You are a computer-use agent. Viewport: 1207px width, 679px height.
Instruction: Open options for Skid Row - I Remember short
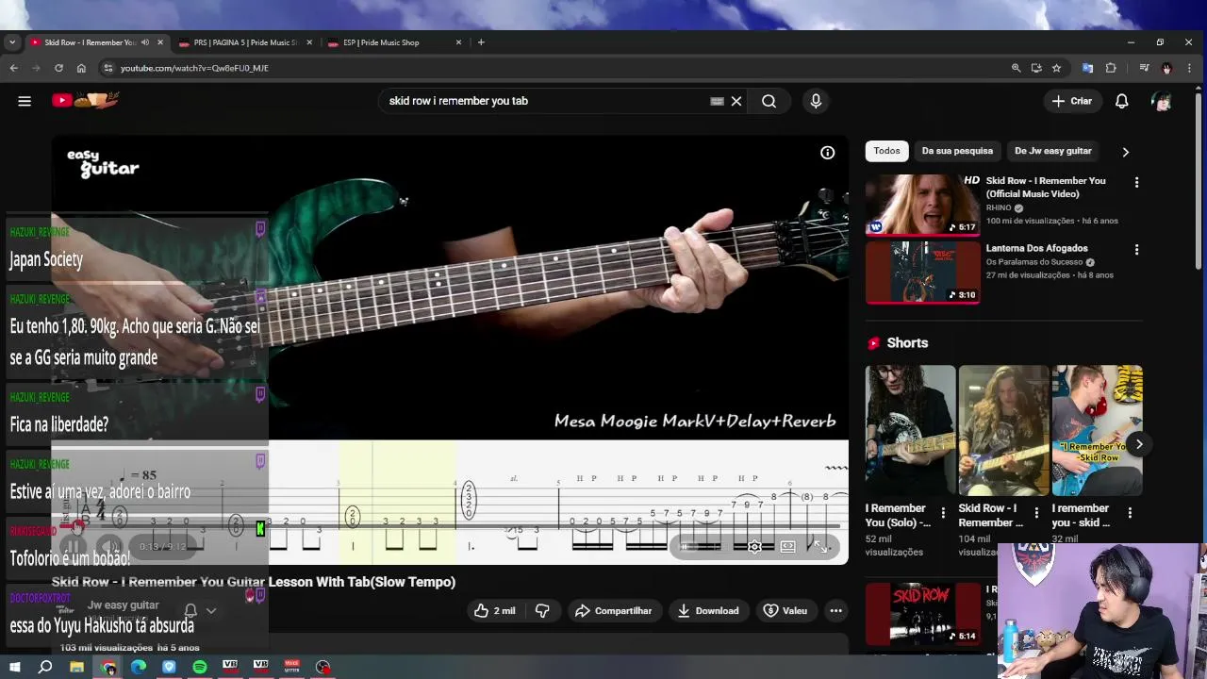click(x=1036, y=513)
